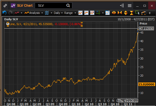Click the search magnifier in SLV field
Screen dimensions: 156x106
[68, 5]
